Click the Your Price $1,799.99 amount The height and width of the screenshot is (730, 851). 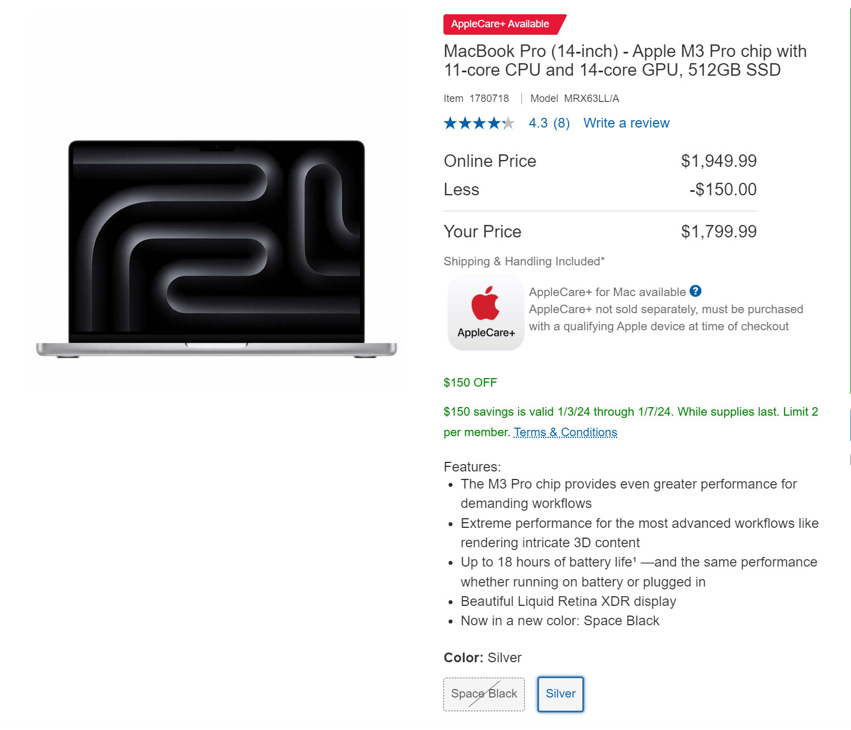718,232
